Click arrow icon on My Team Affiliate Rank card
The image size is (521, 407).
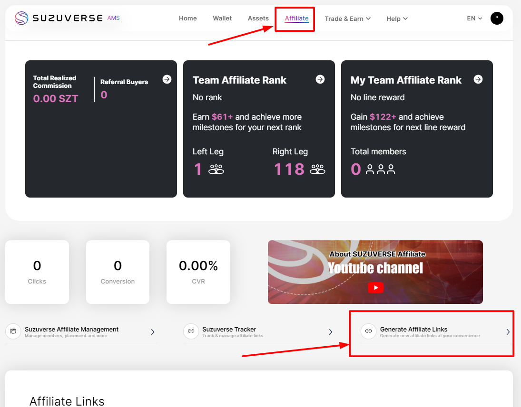pos(478,79)
